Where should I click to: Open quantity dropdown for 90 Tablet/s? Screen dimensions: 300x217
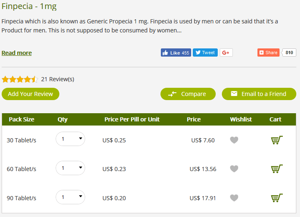coord(70,197)
